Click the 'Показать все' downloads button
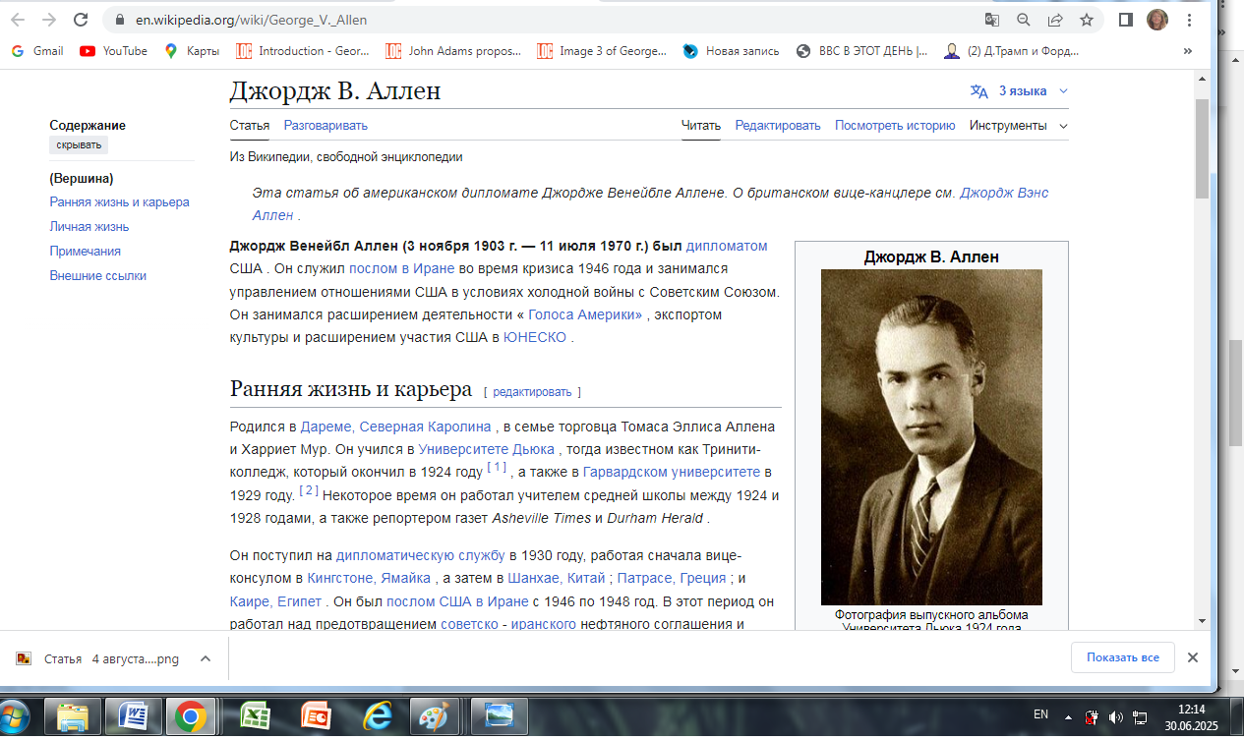The width and height of the screenshot is (1244, 740). 1122,658
